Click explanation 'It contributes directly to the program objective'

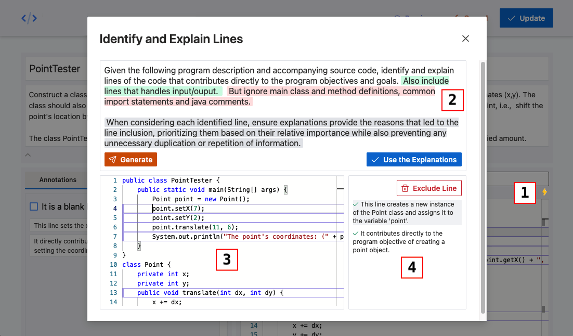pyautogui.click(x=399, y=242)
